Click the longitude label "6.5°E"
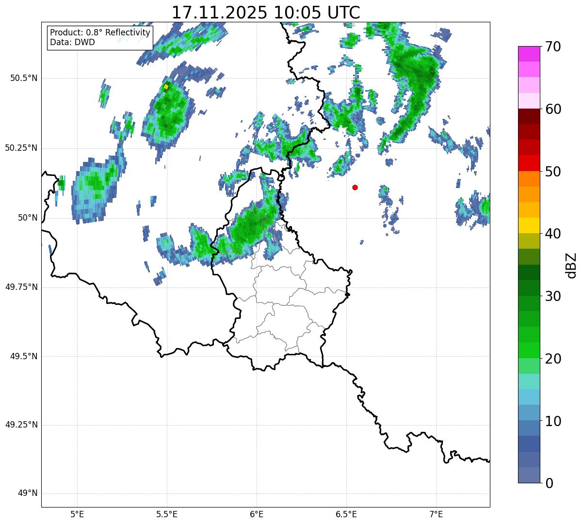 pos(346,514)
